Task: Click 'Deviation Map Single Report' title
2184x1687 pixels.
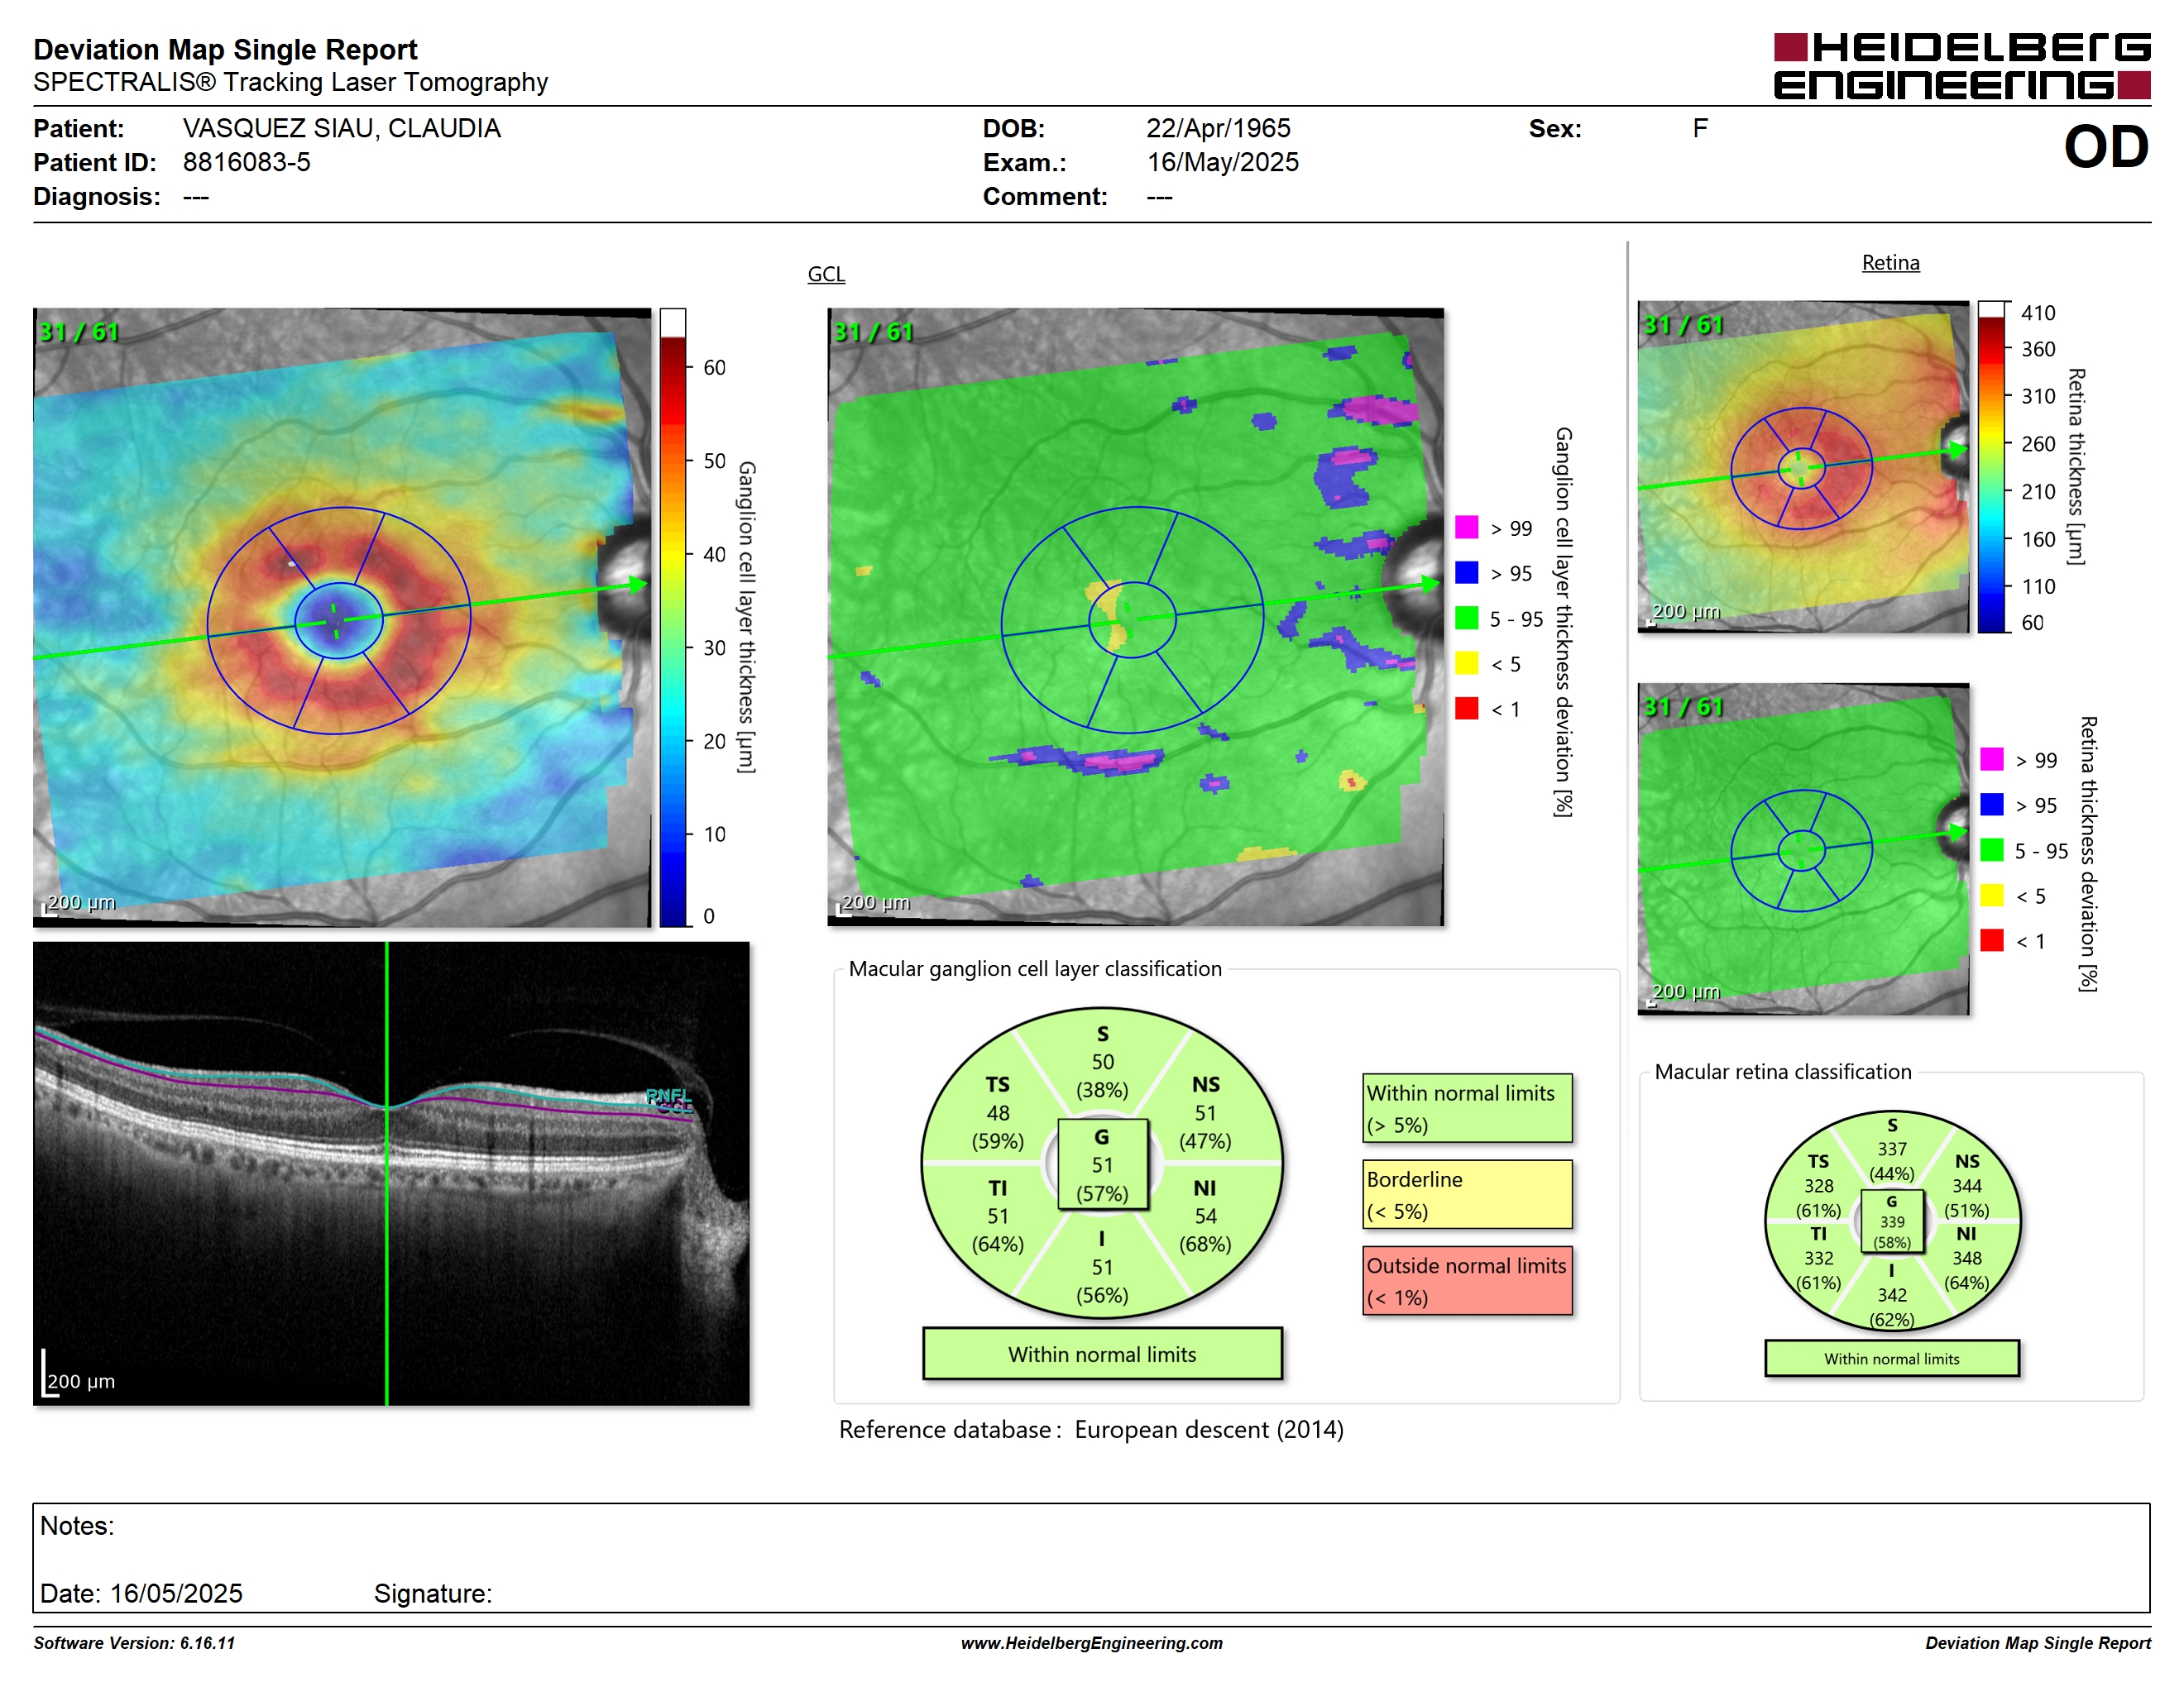Action: pyautogui.click(x=225, y=49)
